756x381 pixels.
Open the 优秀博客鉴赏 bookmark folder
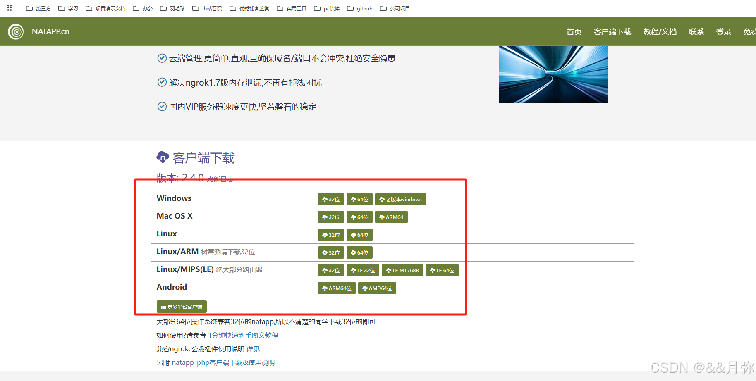[x=249, y=8]
